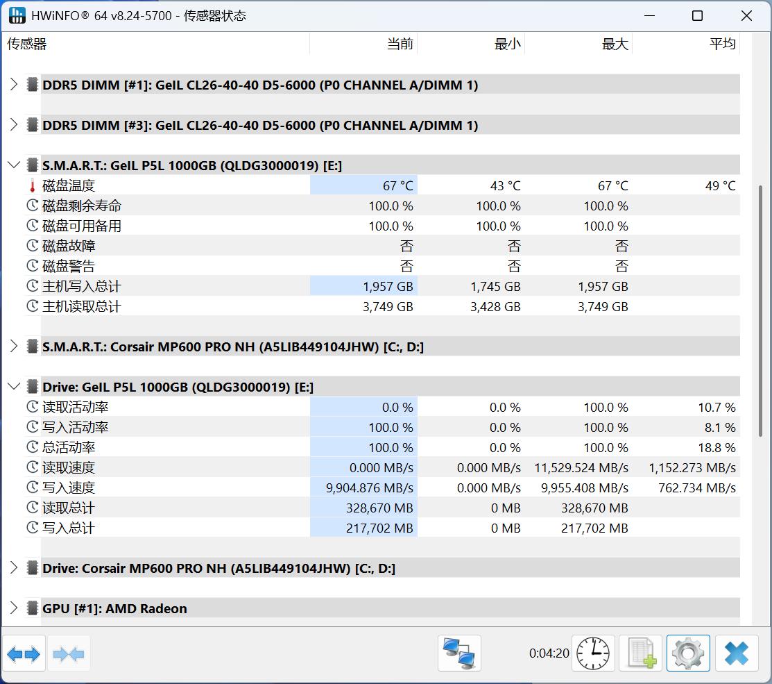Click the blue X icon in bottom toolbar
The height and width of the screenshot is (684, 772).
click(x=736, y=653)
